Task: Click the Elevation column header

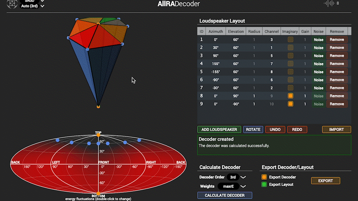Action: pos(236,31)
